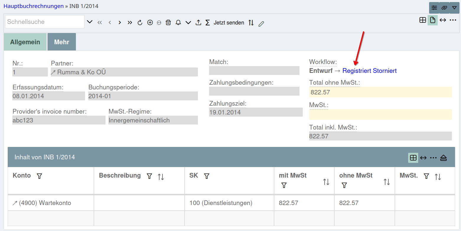Click the Buchungsperiode value 2014-01
Screen dimensions: 461x231
pos(143,96)
